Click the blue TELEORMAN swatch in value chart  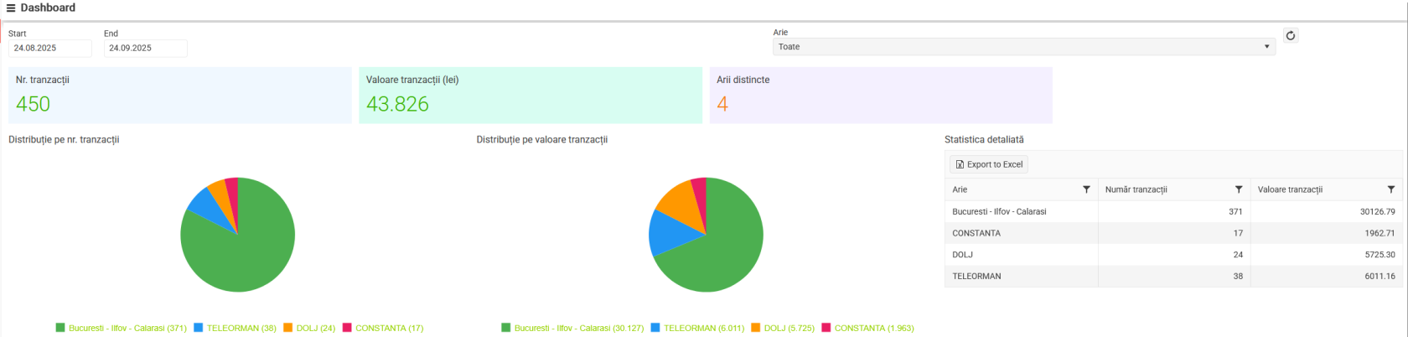pyautogui.click(x=655, y=328)
